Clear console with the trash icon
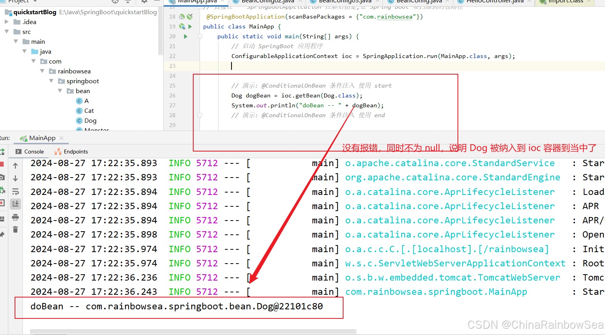The width and height of the screenshot is (605, 335). [x=15, y=230]
